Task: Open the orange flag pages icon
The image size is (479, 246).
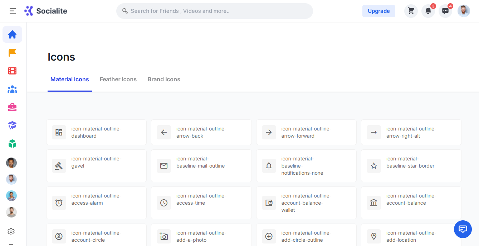Action: coord(13,53)
